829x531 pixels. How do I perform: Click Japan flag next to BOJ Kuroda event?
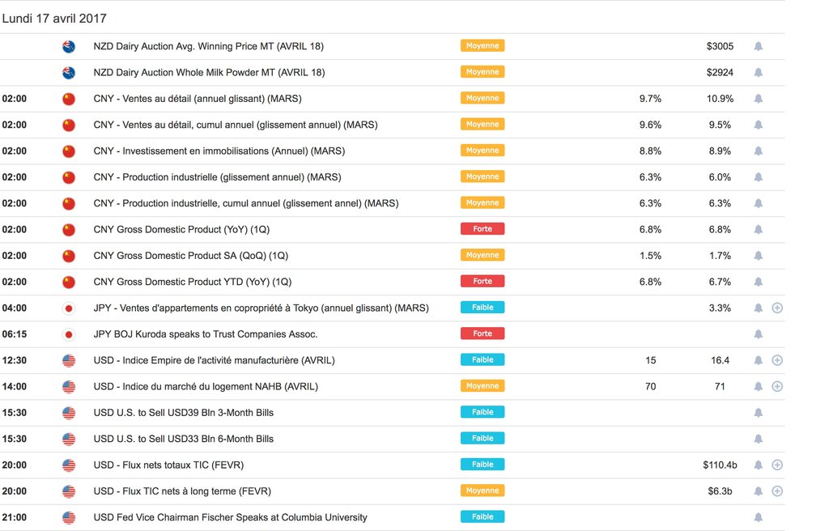click(69, 334)
